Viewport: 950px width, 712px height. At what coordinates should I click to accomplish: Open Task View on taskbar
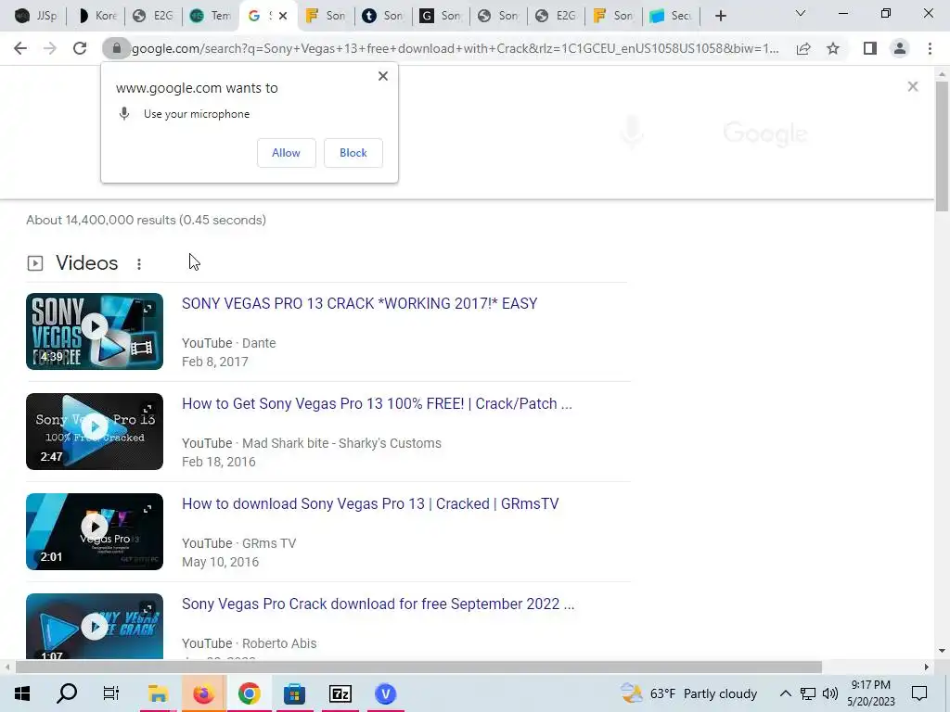[111, 693]
